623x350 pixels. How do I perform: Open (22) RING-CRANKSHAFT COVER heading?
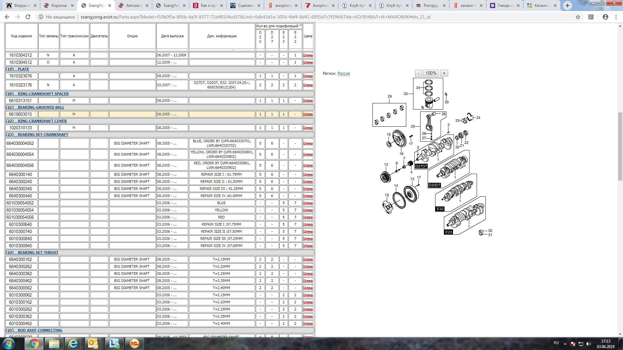36,121
